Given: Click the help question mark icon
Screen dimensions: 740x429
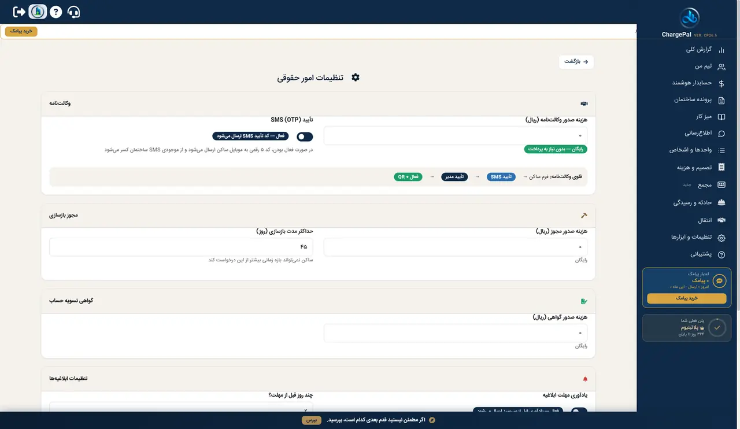Looking at the screenshot, I should tap(55, 12).
